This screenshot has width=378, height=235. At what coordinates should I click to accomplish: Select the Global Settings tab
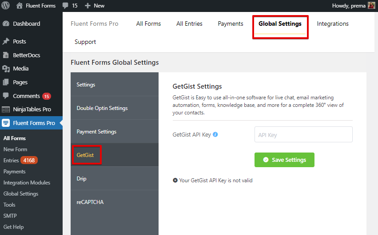tap(280, 23)
